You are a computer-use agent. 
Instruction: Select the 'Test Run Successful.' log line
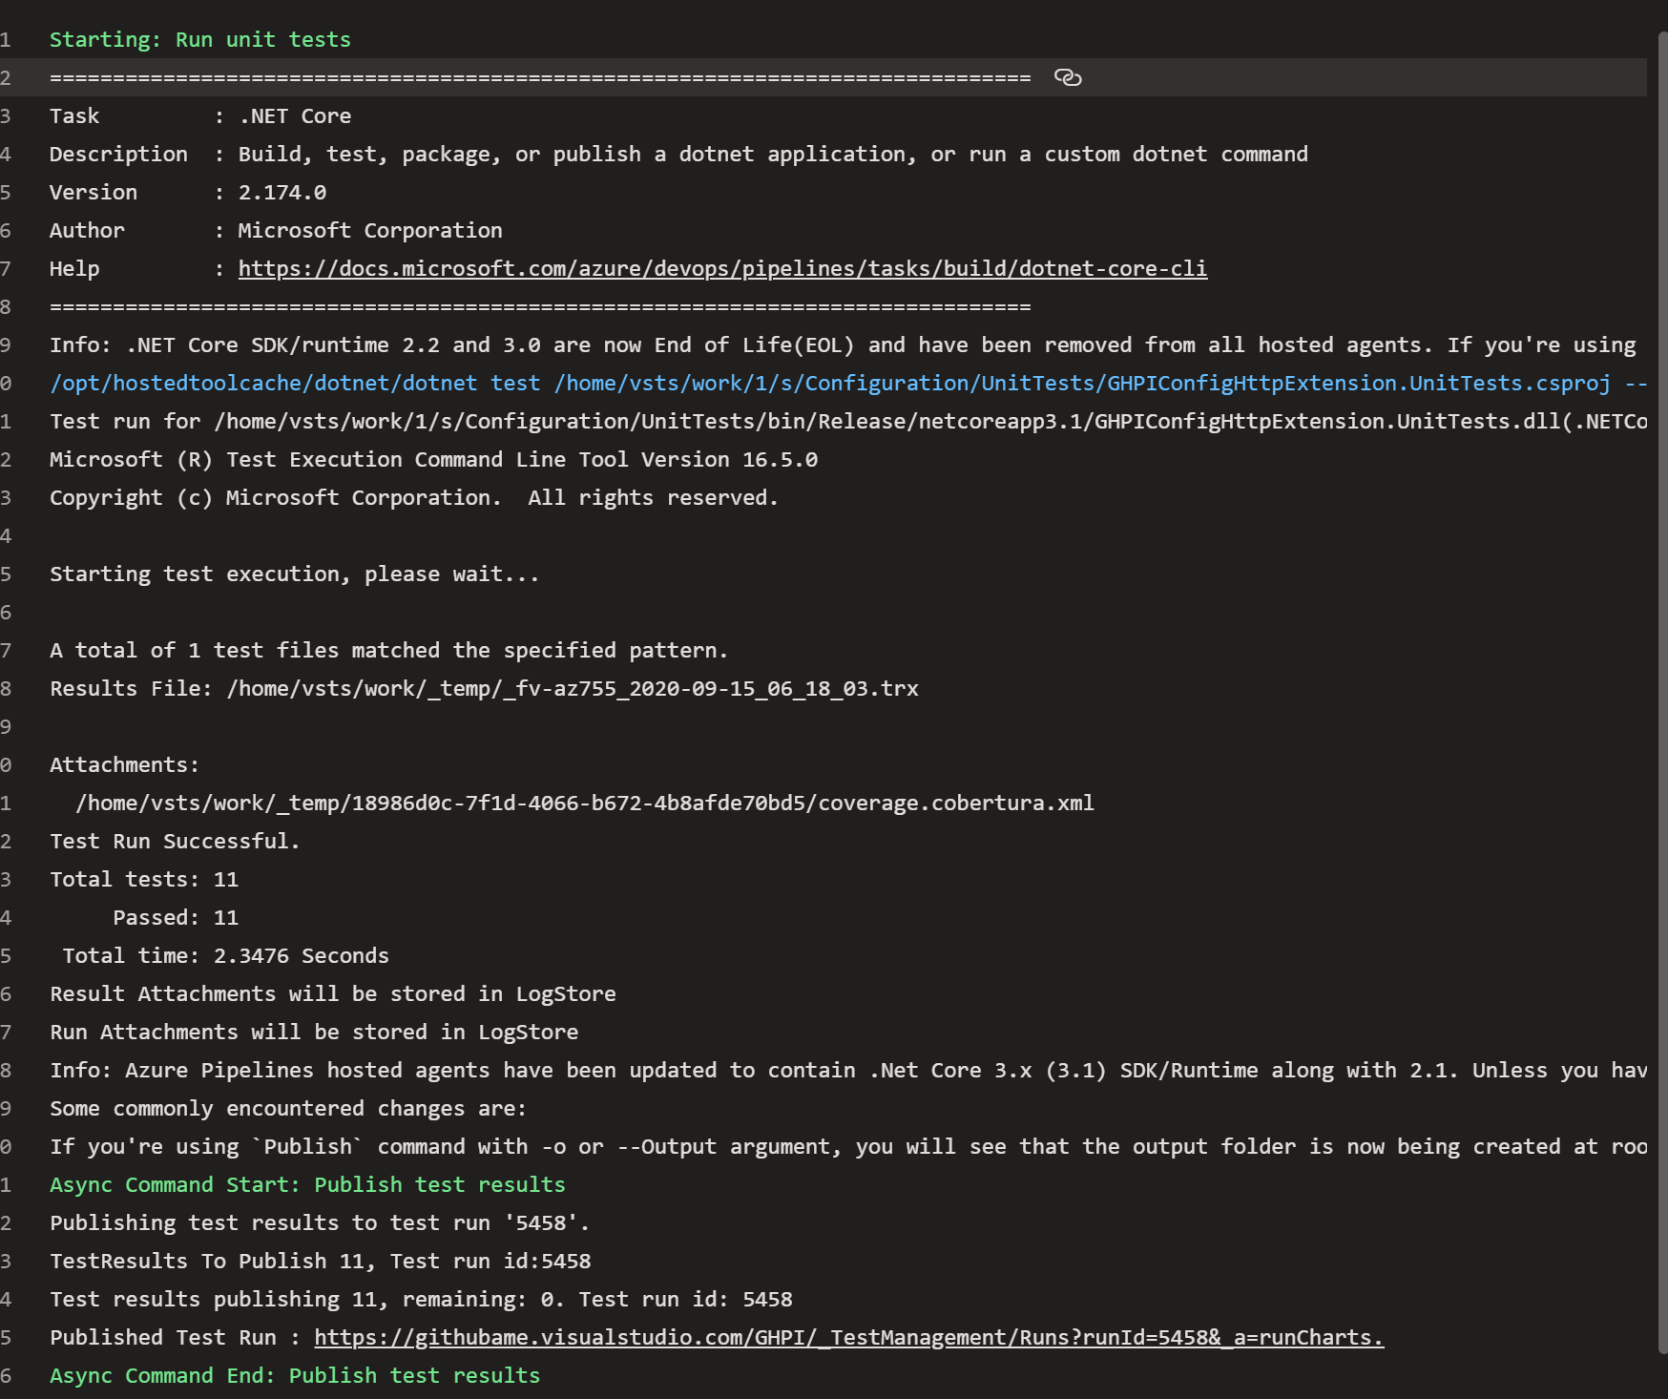click(x=175, y=841)
